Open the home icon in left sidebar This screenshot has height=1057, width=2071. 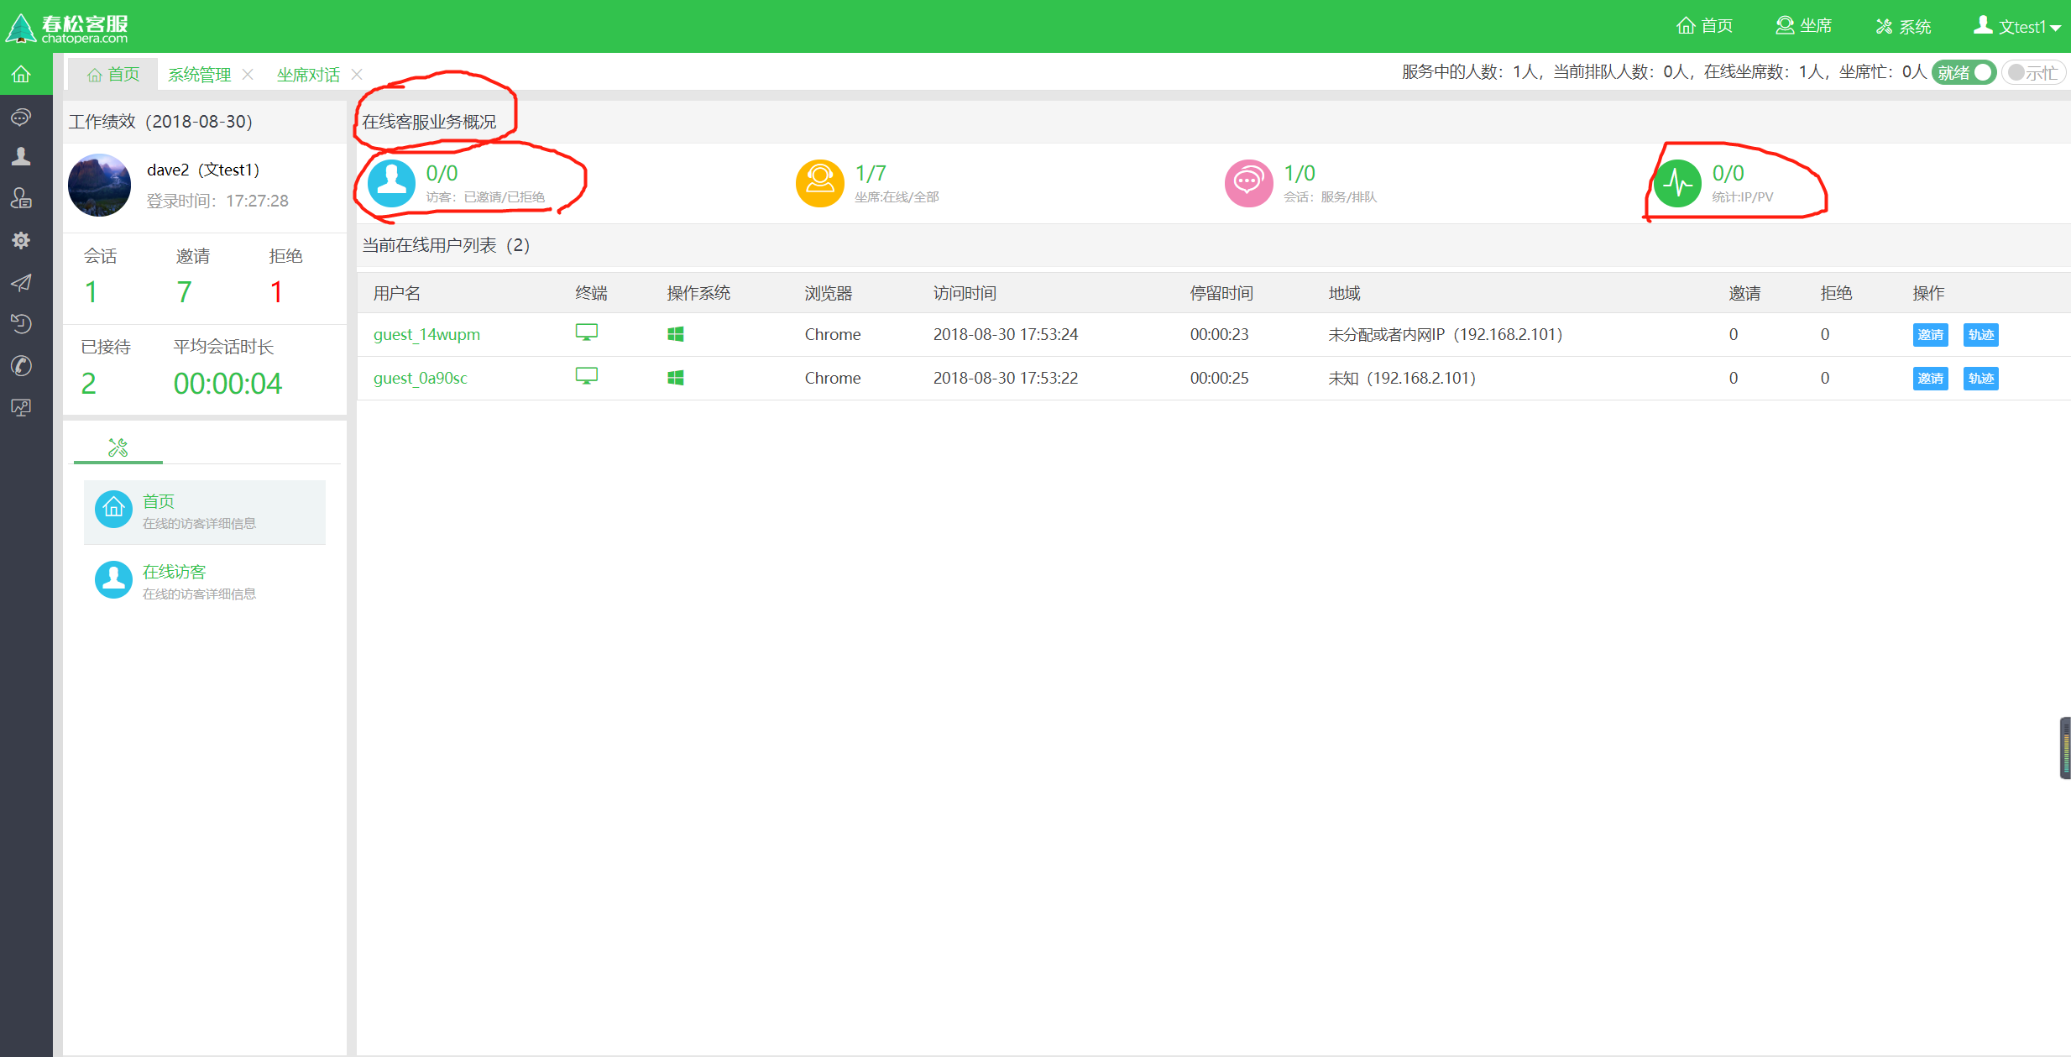(21, 74)
